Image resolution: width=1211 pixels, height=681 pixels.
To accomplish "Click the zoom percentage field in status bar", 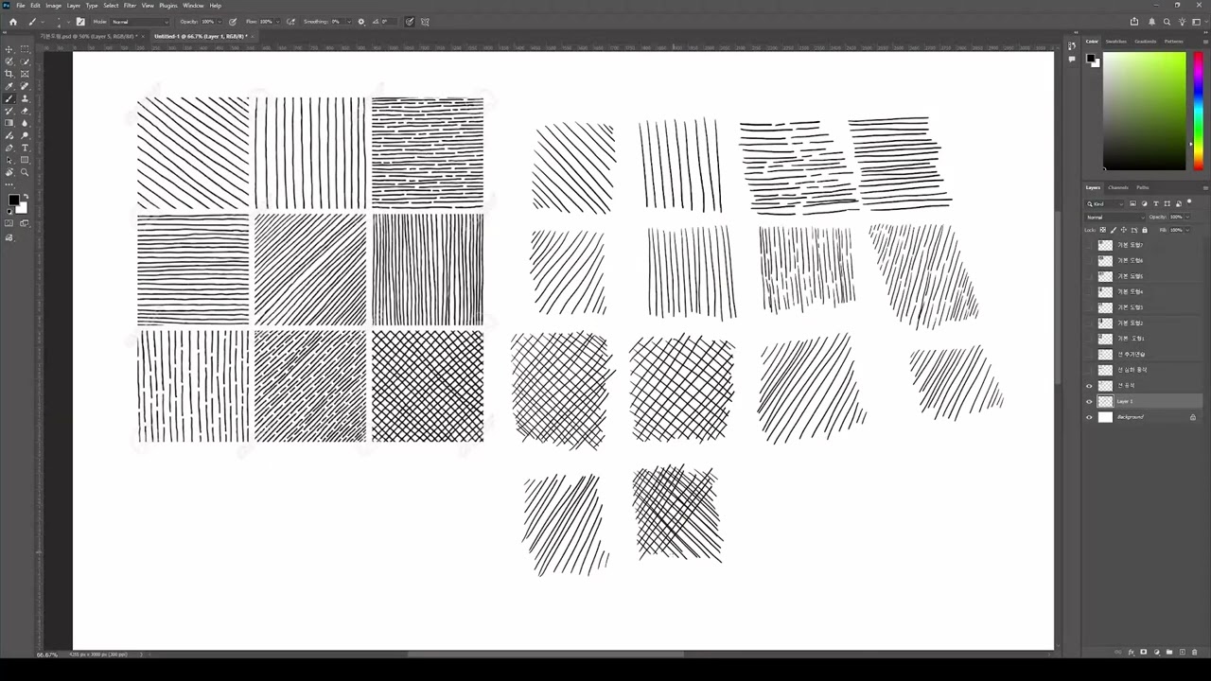I will pyautogui.click(x=47, y=655).
